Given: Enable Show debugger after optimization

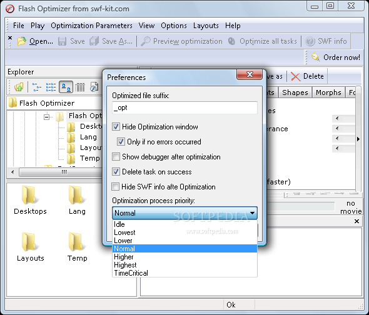Looking at the screenshot, I should [x=116, y=157].
